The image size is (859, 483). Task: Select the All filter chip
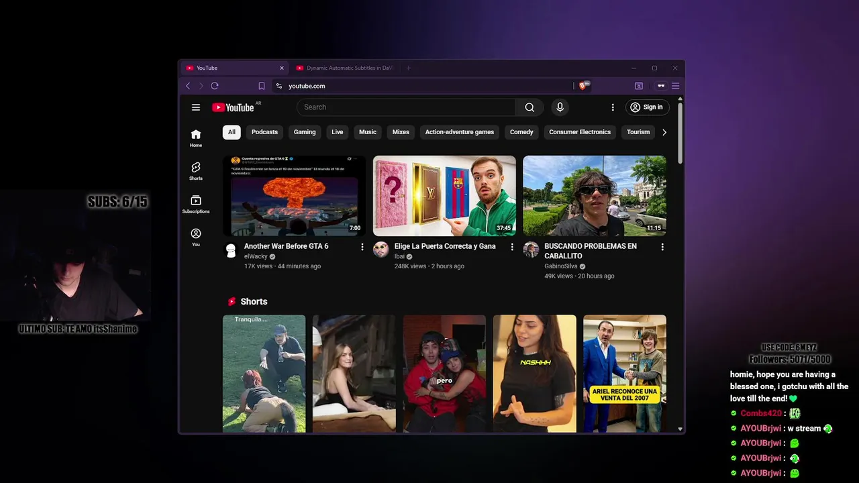232,132
